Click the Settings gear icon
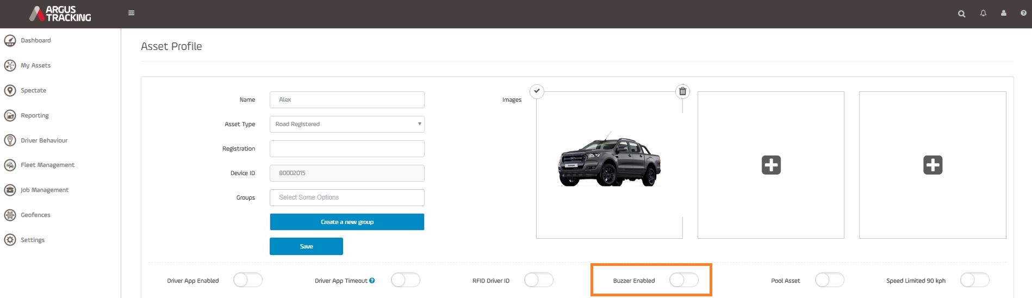This screenshot has width=1032, height=298. pyautogui.click(x=10, y=240)
